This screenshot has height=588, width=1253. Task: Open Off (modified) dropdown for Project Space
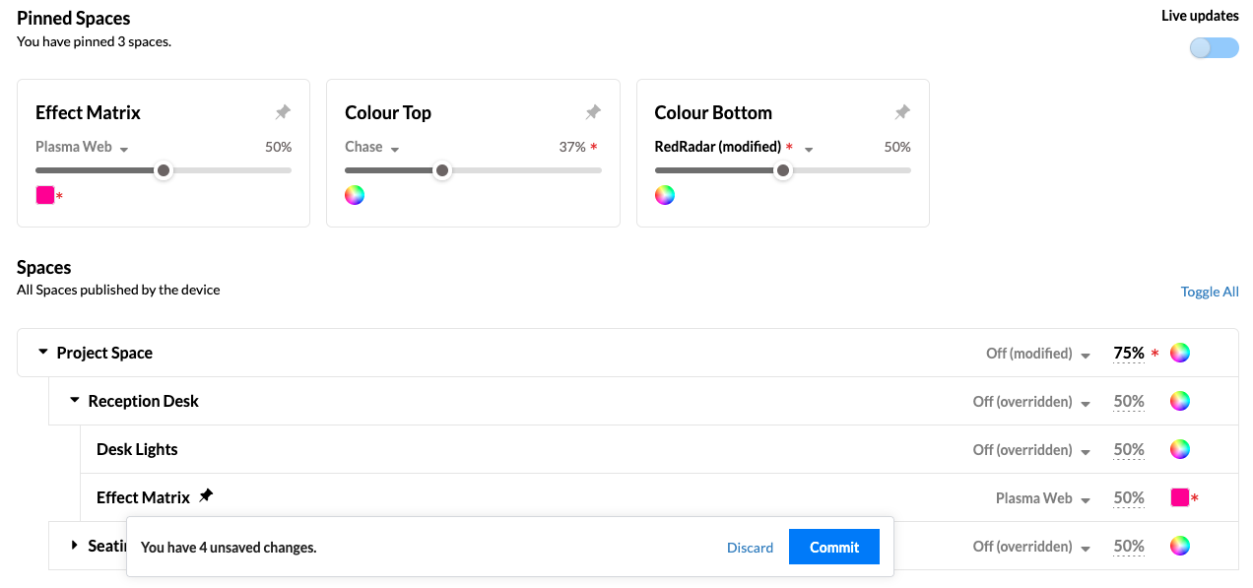[x=1038, y=354]
